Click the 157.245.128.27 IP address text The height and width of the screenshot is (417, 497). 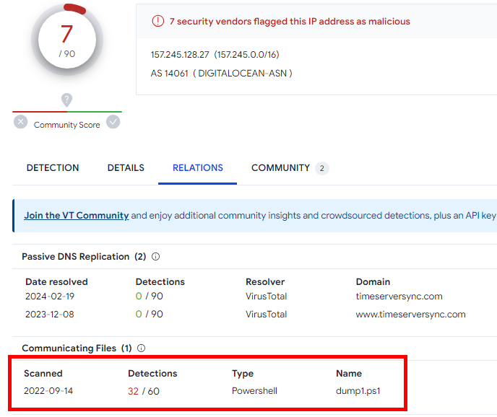[x=180, y=55]
